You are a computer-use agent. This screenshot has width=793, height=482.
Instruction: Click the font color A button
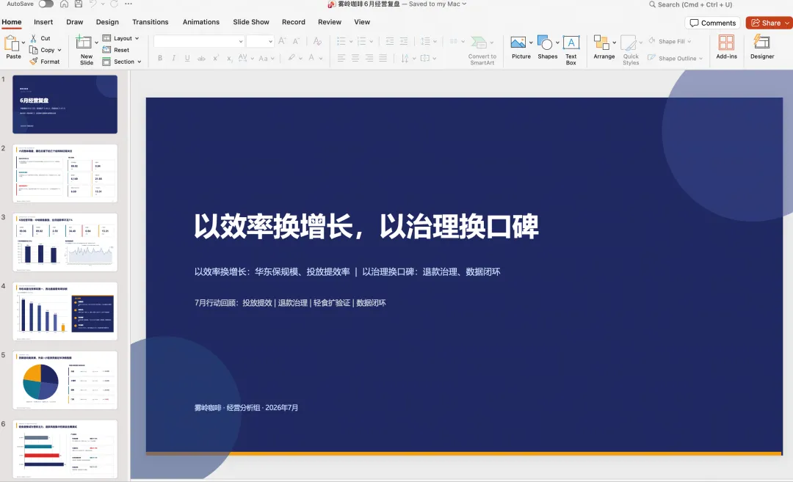coord(311,58)
